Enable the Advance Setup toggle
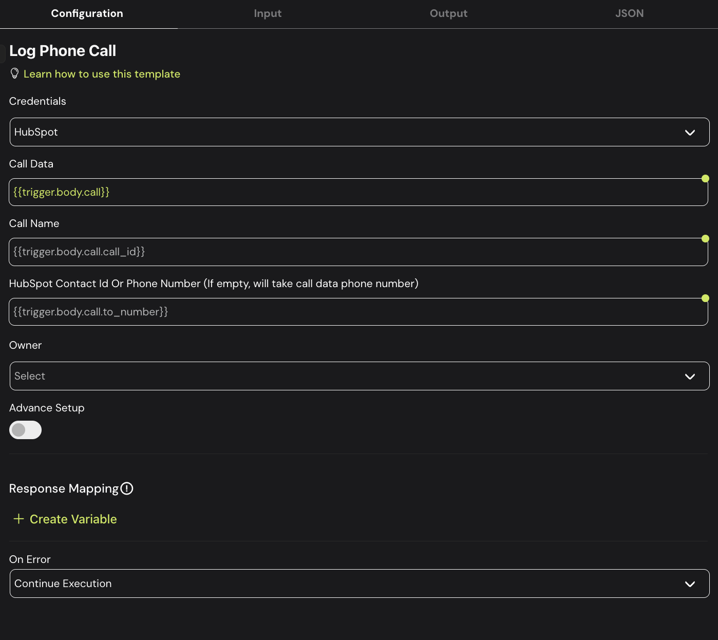 tap(25, 430)
